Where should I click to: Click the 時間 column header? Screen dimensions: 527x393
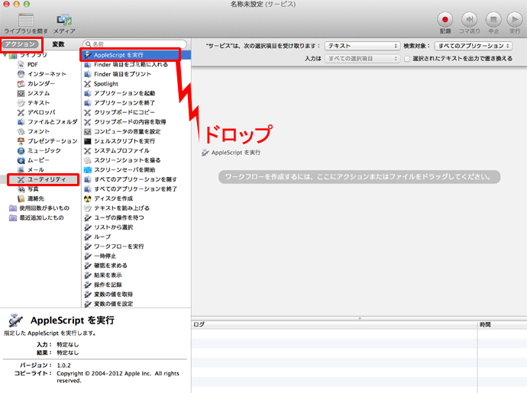[x=502, y=324]
